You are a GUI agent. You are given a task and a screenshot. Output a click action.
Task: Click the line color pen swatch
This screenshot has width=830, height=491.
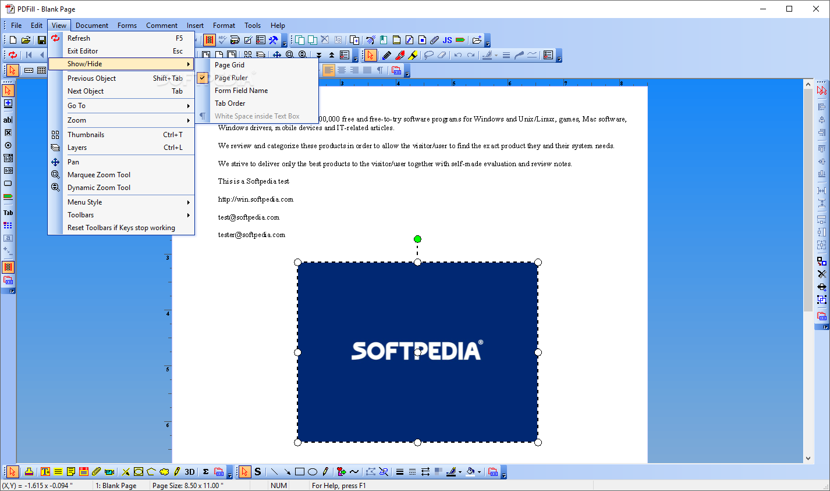pos(451,472)
